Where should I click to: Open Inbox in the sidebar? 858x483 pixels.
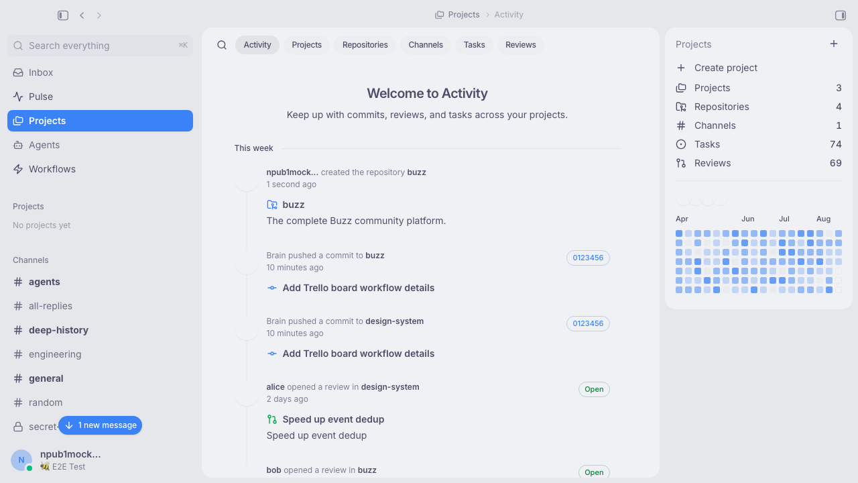point(100,72)
